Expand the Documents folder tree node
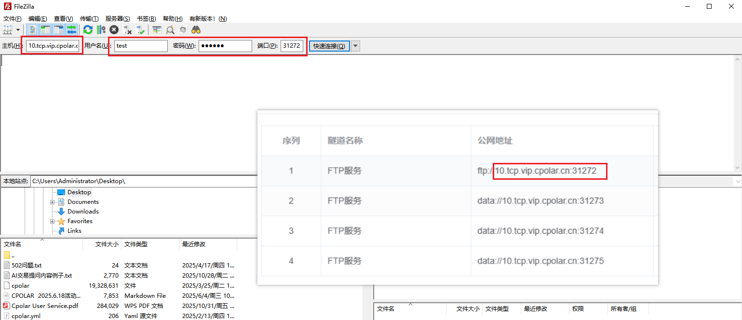742x320 pixels. 52,202
